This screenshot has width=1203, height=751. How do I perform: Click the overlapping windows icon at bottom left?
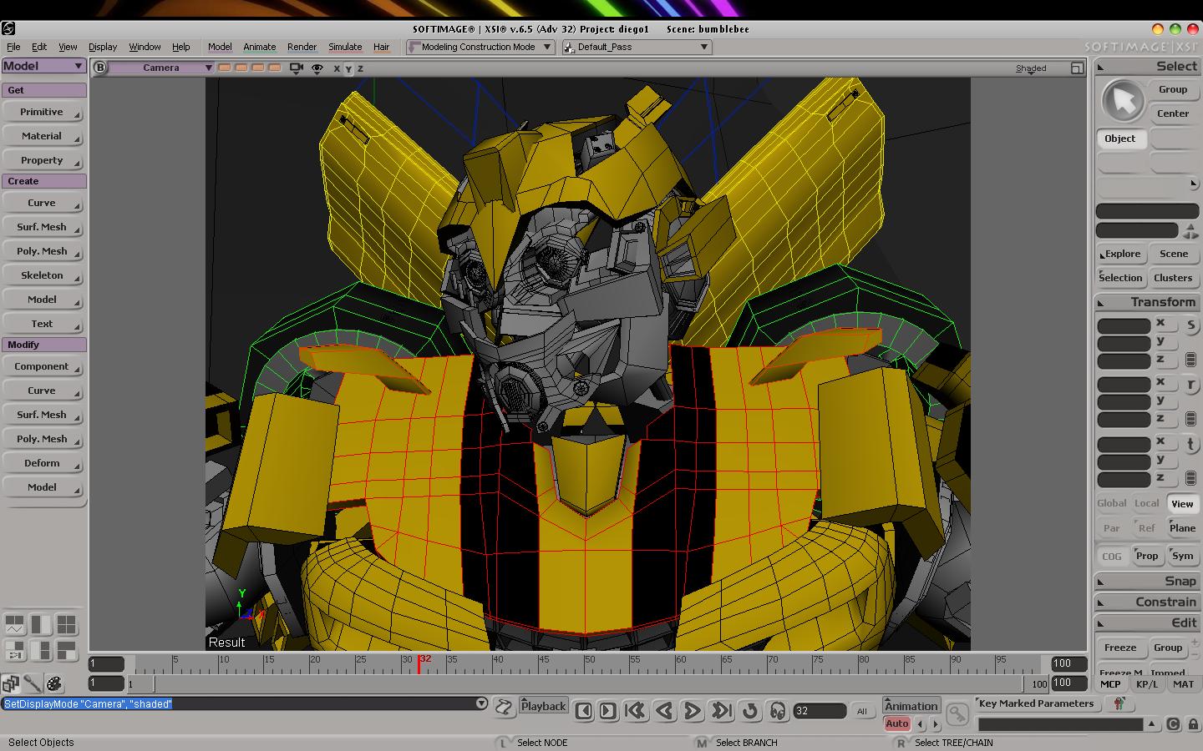pos(11,684)
